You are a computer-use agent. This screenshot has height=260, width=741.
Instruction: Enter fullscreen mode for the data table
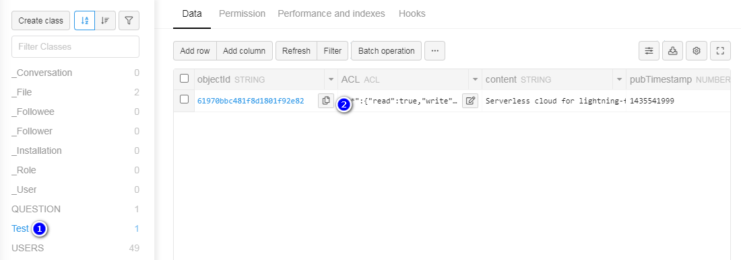click(720, 51)
